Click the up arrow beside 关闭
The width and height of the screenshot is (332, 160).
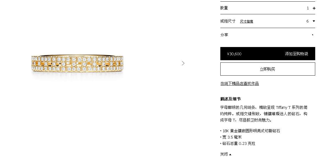(230, 155)
